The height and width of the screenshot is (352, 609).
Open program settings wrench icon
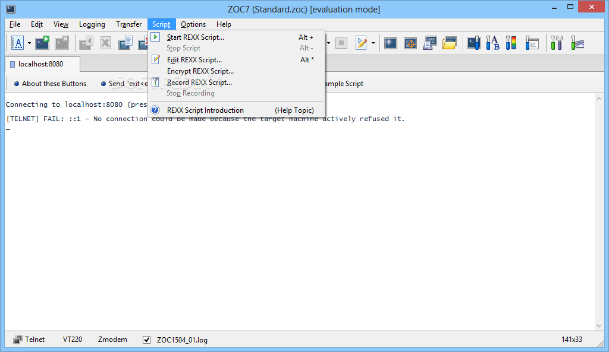tap(557, 43)
